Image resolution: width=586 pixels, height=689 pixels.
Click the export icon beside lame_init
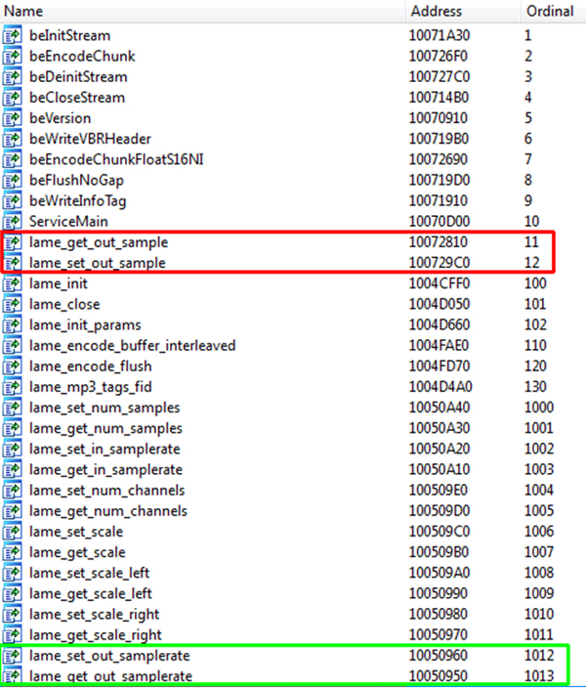[x=13, y=283]
